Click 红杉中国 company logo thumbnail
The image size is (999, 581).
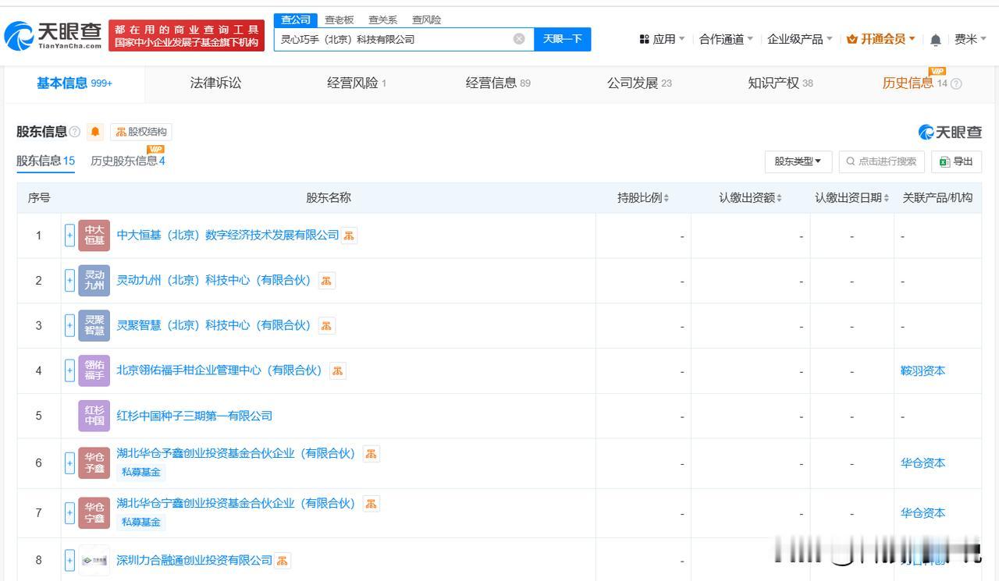click(x=94, y=416)
